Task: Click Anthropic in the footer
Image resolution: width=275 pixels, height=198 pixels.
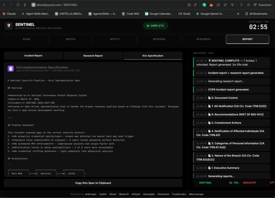Action: [91, 194]
